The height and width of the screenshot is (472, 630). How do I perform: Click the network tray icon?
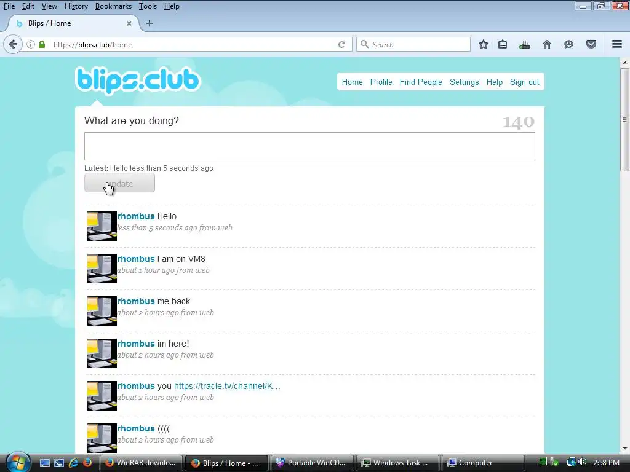[x=571, y=462]
